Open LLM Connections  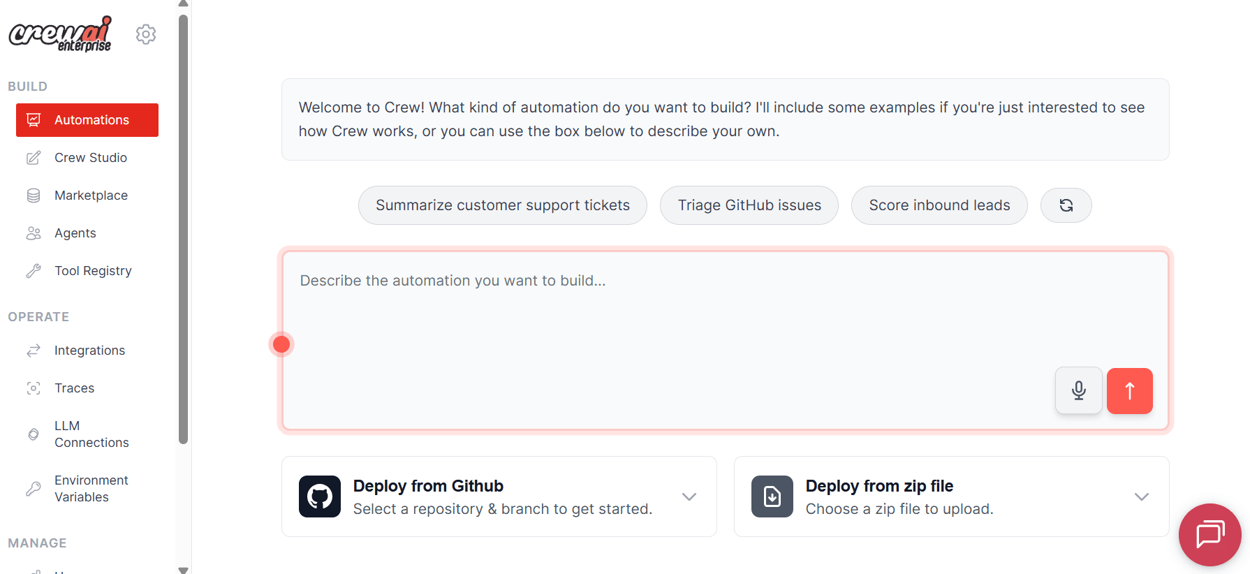pyautogui.click(x=87, y=434)
